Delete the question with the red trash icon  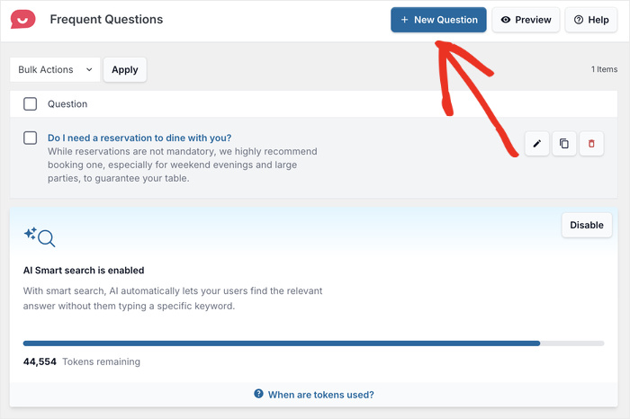[x=591, y=143]
